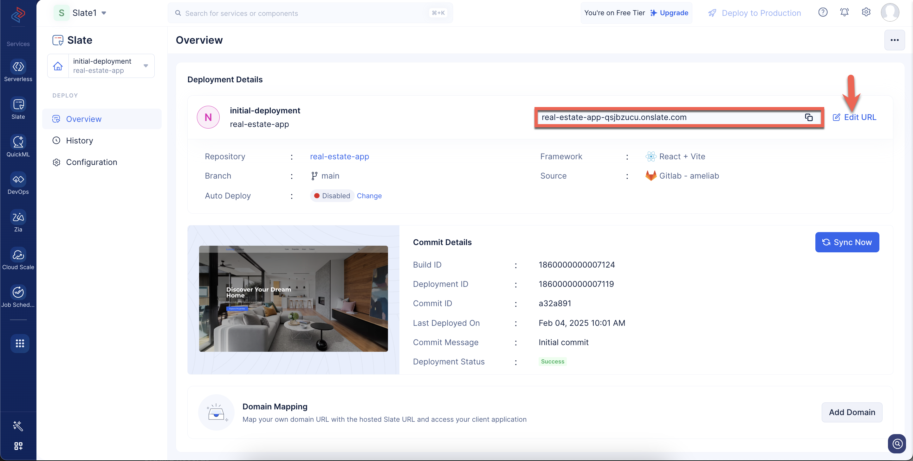Click the 'Gitlab - ameliab' source text
This screenshot has height=461, width=913.
tap(689, 176)
